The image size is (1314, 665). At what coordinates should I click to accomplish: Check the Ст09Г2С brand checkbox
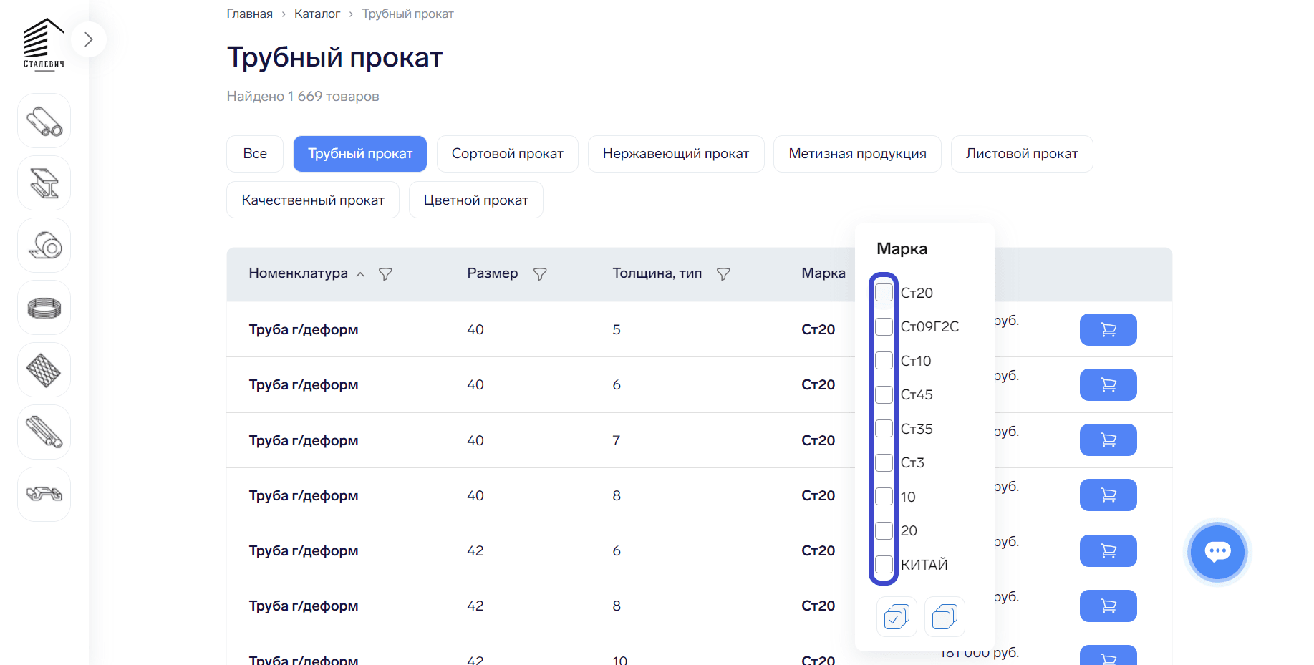pos(884,326)
